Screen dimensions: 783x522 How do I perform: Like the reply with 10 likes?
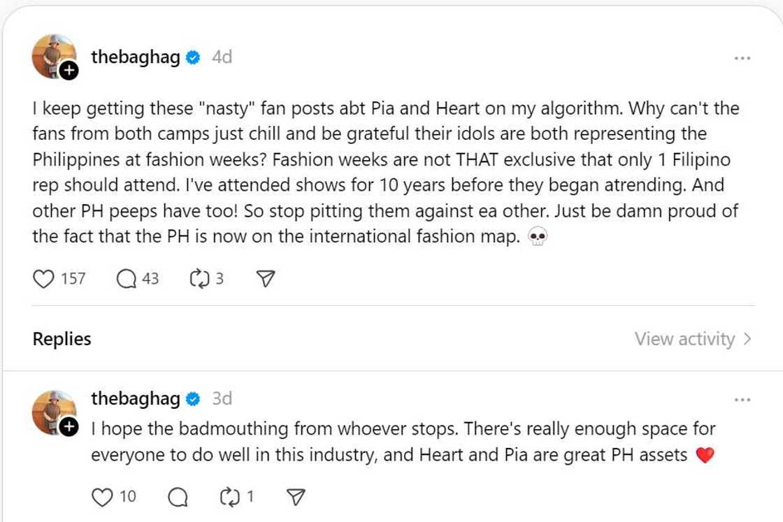[x=103, y=497]
